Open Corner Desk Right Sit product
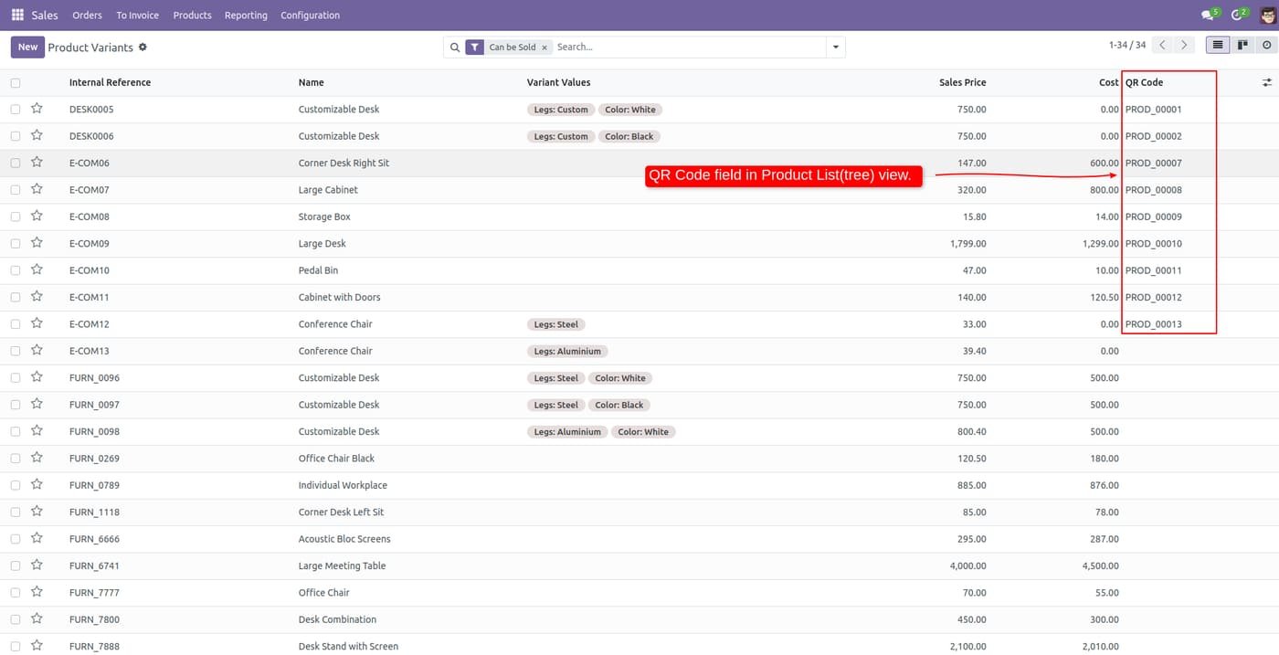Screen dimensions: 1279x655 pos(344,163)
